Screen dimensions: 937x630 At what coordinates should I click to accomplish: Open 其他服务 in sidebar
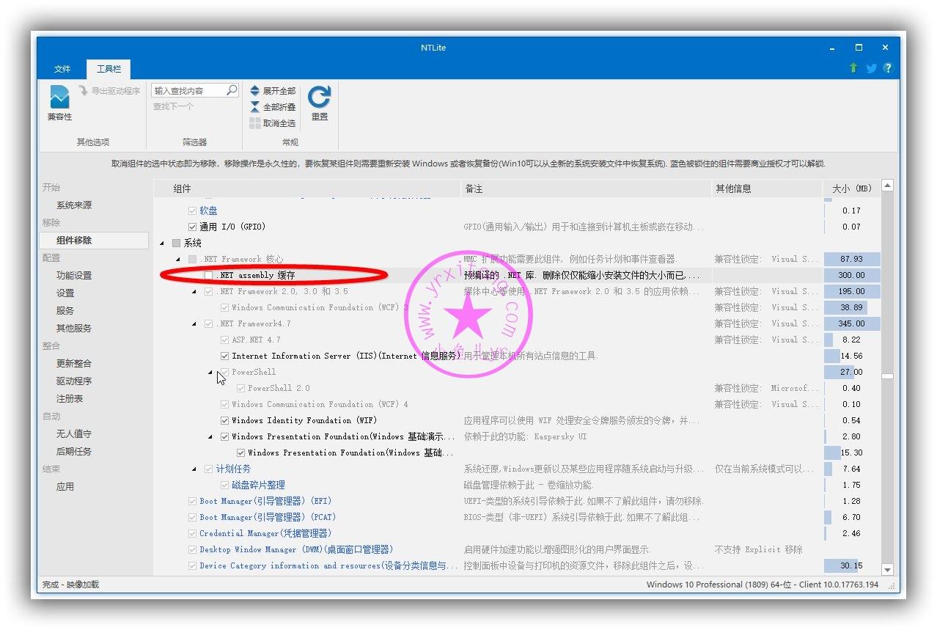(74, 329)
